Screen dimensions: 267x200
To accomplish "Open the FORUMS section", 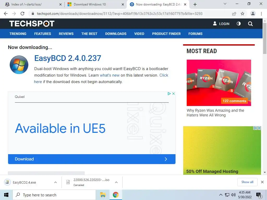I will pyautogui.click(x=195, y=34).
